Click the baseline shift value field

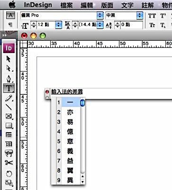coord(131,25)
